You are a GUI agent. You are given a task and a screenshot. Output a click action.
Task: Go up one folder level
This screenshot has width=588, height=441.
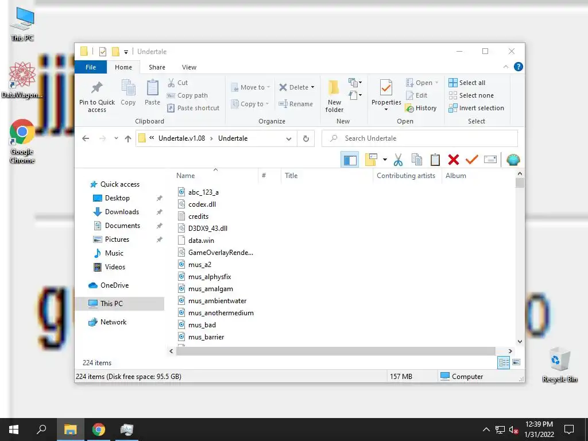click(x=128, y=139)
